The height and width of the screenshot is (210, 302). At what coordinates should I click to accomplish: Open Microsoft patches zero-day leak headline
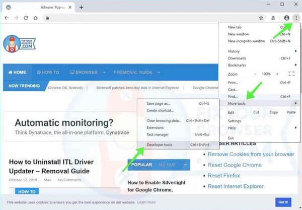(x=138, y=88)
